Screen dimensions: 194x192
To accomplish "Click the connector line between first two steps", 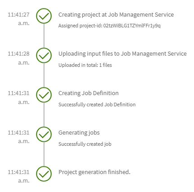I will [x=44, y=35].
